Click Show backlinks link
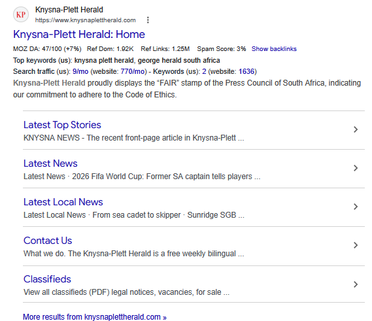 tap(274, 49)
